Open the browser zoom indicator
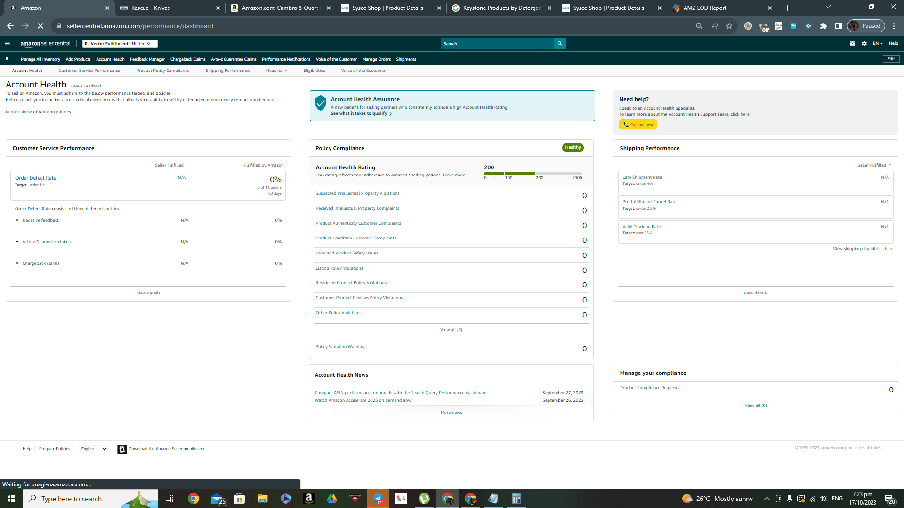The width and height of the screenshot is (904, 508). pos(699,26)
